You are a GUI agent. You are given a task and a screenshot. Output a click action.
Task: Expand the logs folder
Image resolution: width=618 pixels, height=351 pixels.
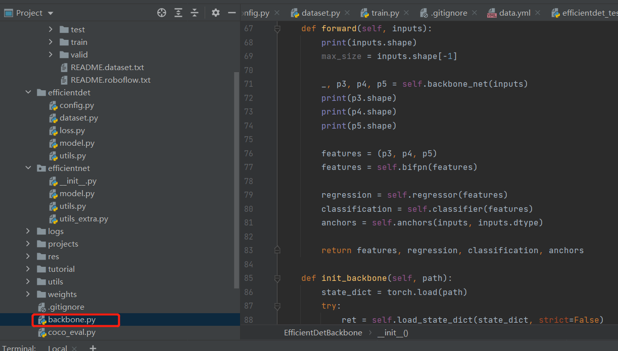pos(28,231)
